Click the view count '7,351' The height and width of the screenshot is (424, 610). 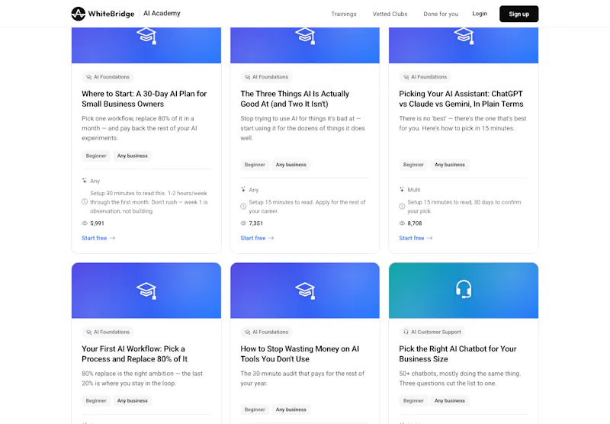(256, 223)
